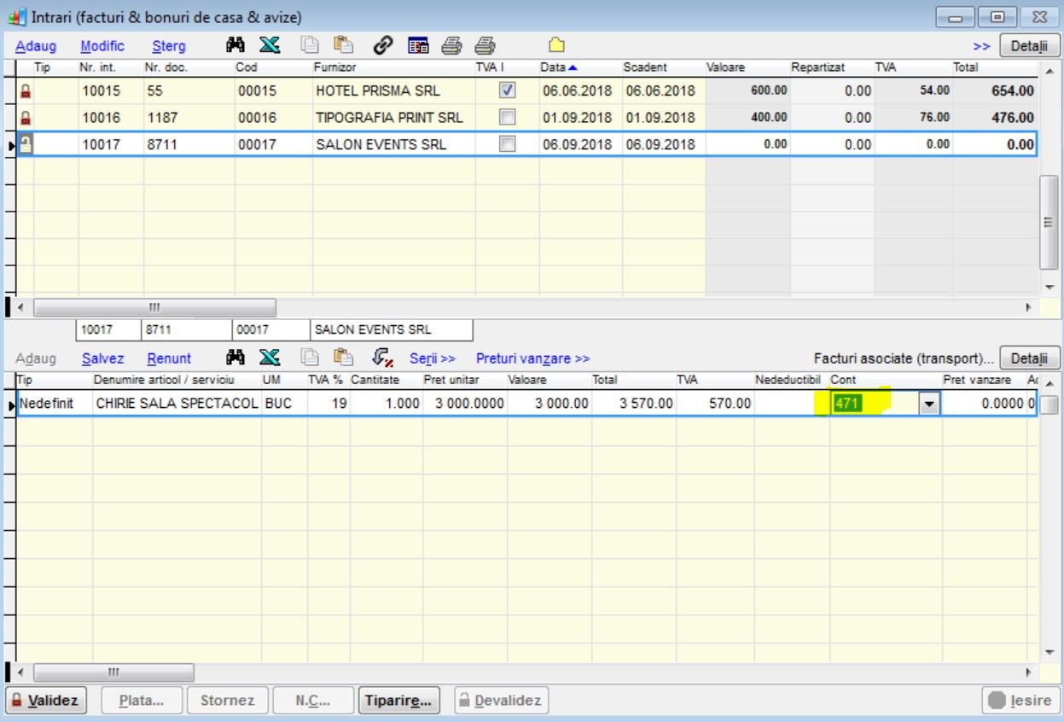This screenshot has height=722, width=1064.
Task: Click the copy icon in the upper toolbar
Action: click(311, 44)
